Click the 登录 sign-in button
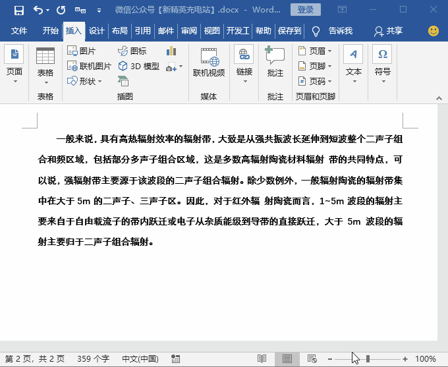 click(306, 10)
